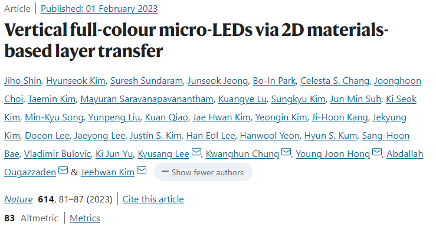Click the mail icon next to Jeehwan Kim
This screenshot has width=436, height=226.
click(x=142, y=171)
